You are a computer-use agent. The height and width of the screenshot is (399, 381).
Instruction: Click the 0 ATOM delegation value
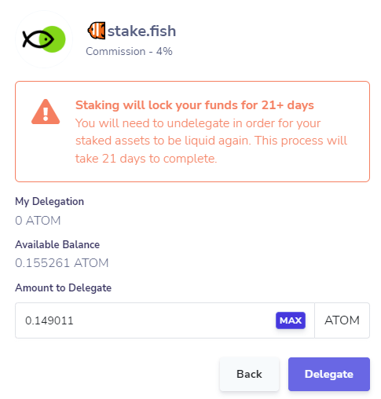click(38, 221)
